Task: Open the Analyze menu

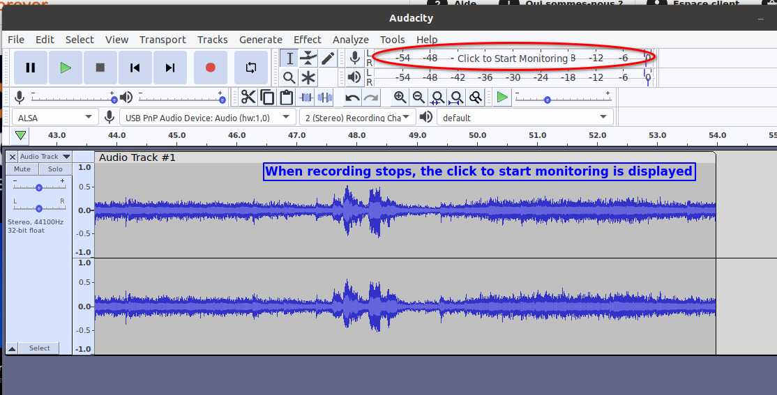Action: pos(350,40)
